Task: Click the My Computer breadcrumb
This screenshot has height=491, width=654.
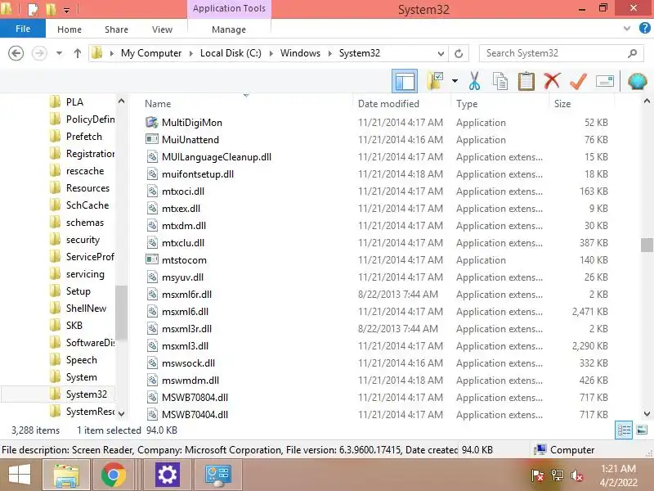Action: [x=151, y=53]
